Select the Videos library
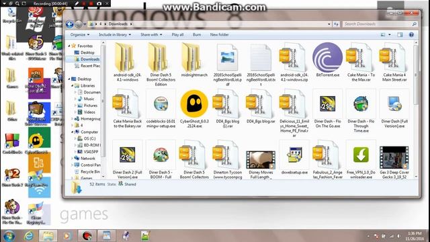430x242 pixels. coord(87,112)
